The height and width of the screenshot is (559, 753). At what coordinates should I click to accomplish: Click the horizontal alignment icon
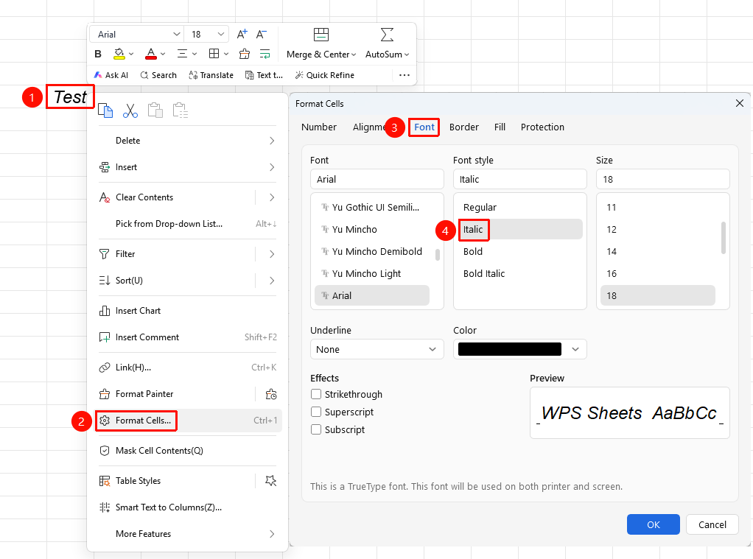[x=182, y=54]
